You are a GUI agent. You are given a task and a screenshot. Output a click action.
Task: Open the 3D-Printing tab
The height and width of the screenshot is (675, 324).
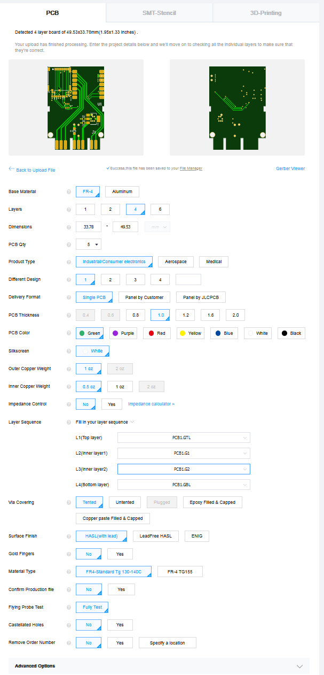click(267, 12)
